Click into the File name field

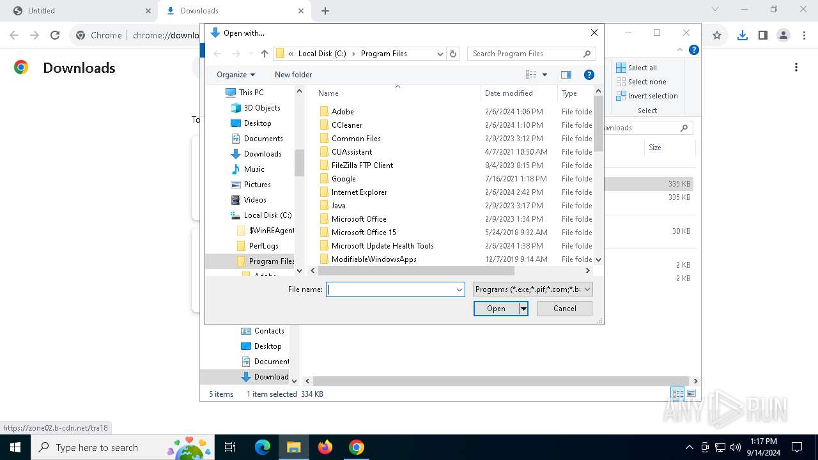(390, 289)
